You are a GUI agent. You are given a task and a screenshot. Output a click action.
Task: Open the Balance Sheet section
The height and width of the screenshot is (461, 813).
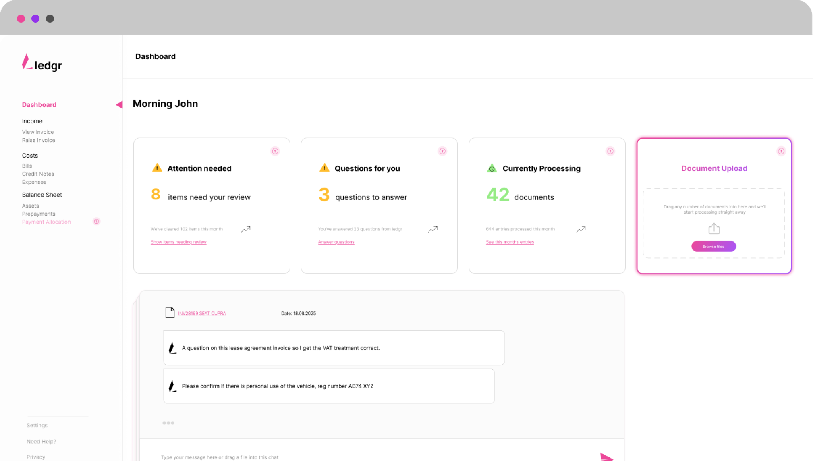click(x=42, y=195)
